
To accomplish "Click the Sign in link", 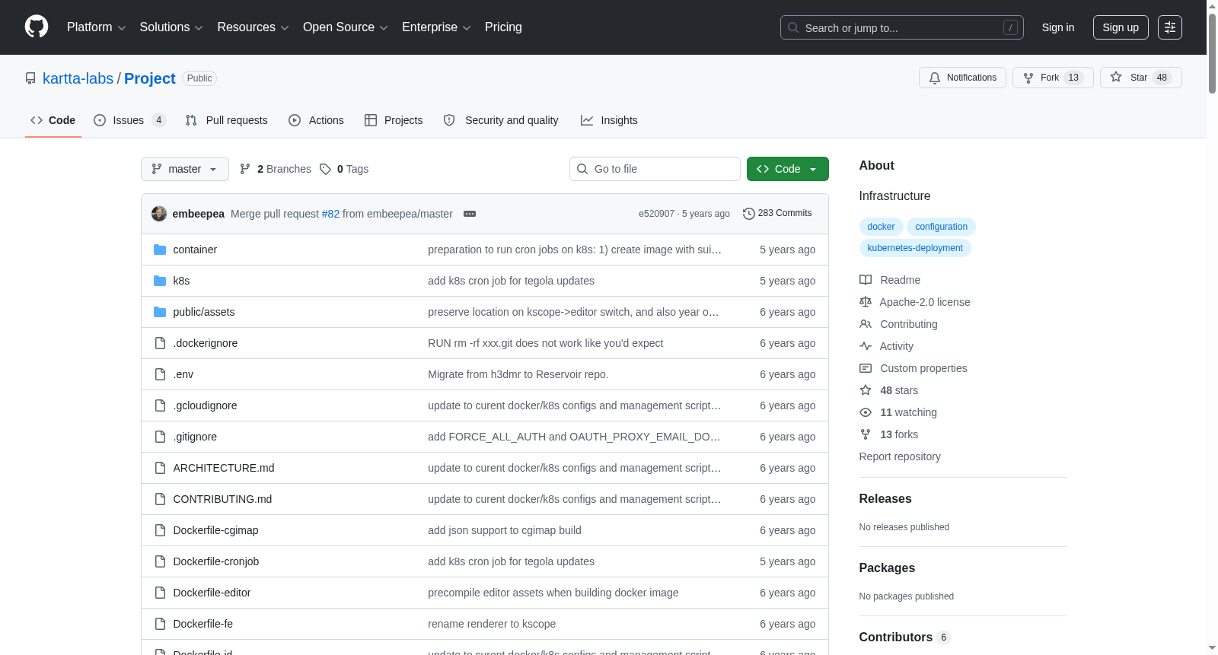I will point(1058,27).
